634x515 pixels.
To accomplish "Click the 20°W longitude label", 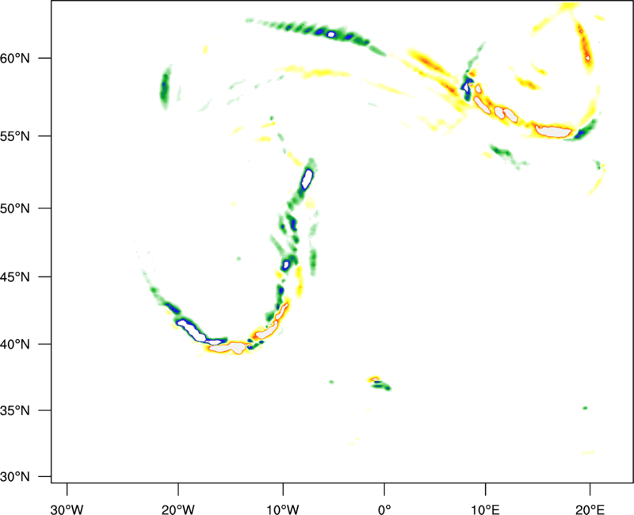I will pos(178,509).
